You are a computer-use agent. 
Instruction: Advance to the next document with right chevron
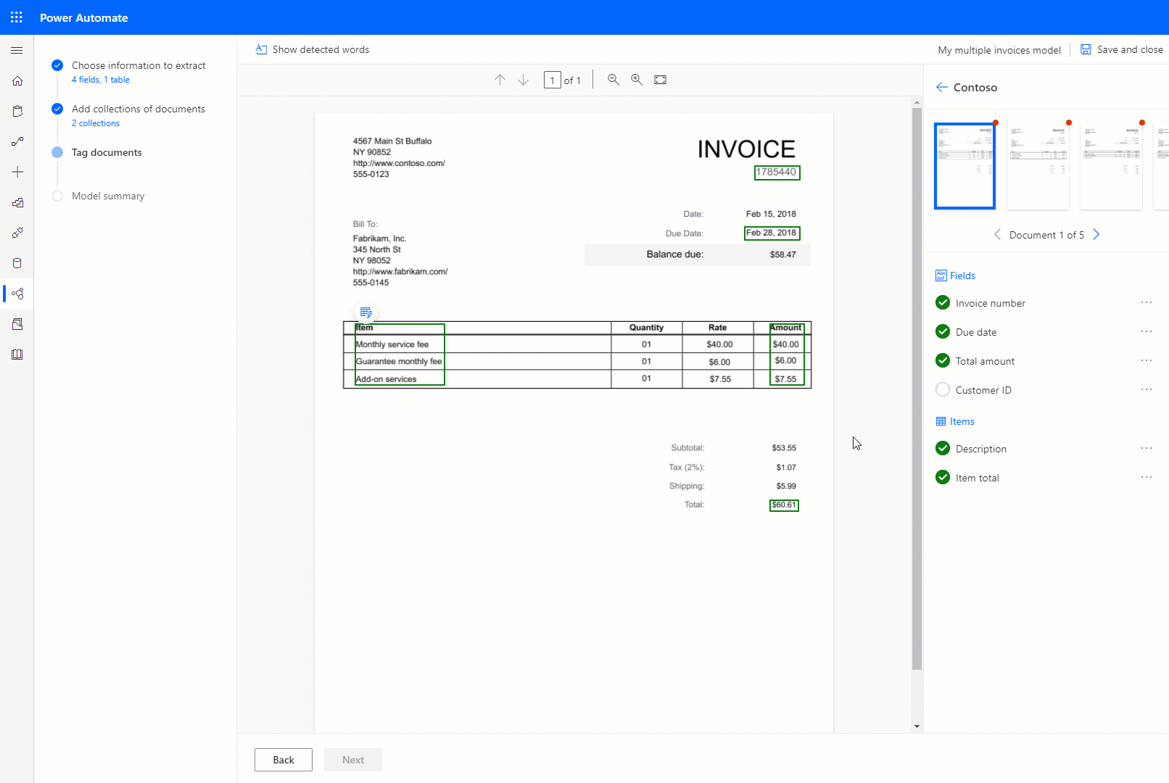(x=1096, y=234)
